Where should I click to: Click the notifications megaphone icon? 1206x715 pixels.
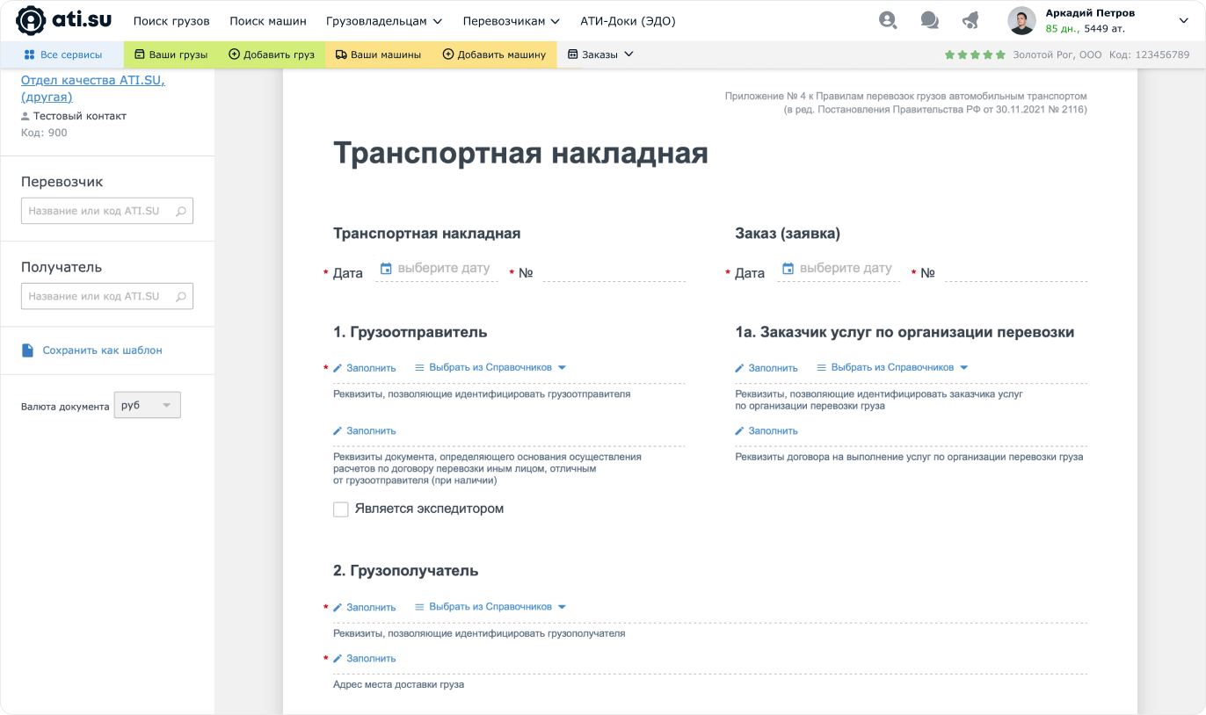(x=970, y=20)
